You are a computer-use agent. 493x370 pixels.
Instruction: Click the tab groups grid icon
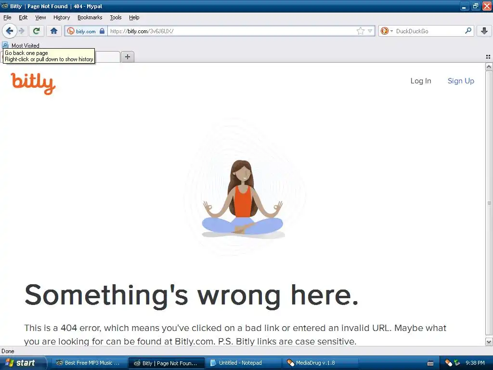[x=488, y=57]
